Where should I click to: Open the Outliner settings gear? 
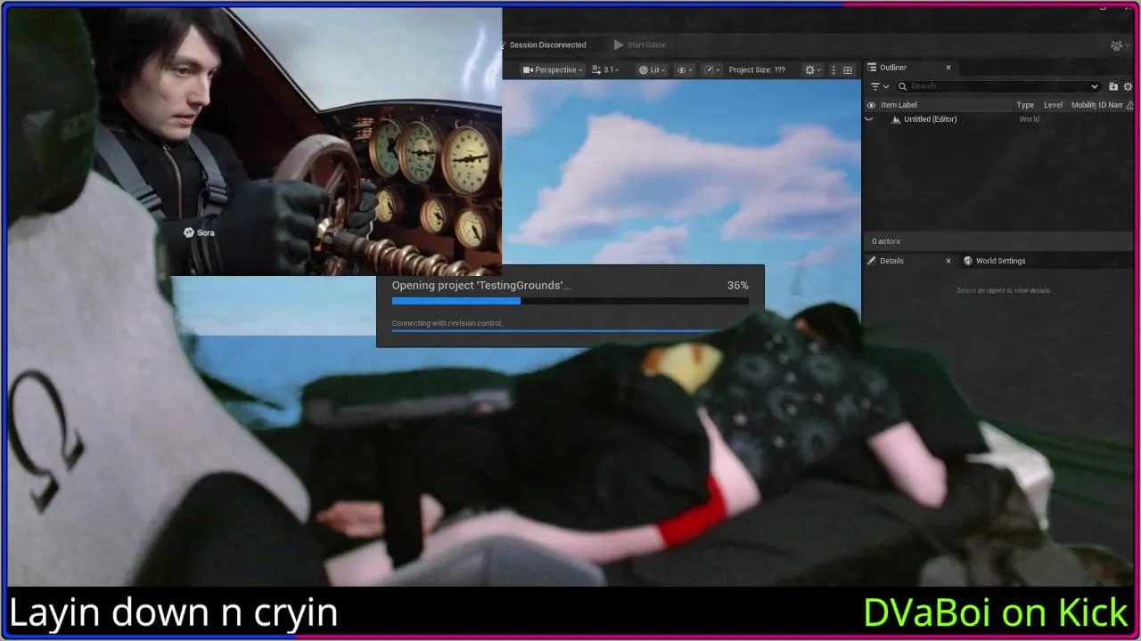pyautogui.click(x=1128, y=86)
